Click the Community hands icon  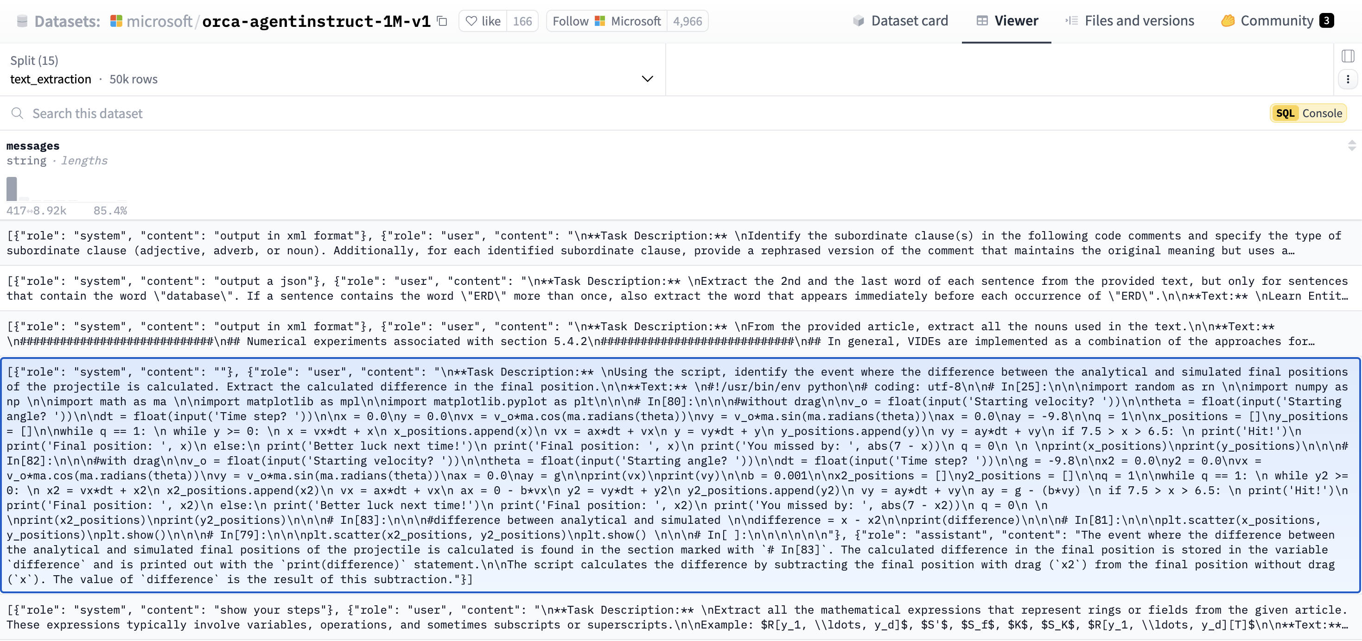[1227, 21]
